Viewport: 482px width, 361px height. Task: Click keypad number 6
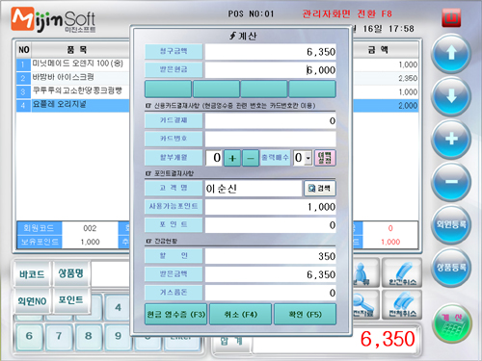[x=29, y=336]
